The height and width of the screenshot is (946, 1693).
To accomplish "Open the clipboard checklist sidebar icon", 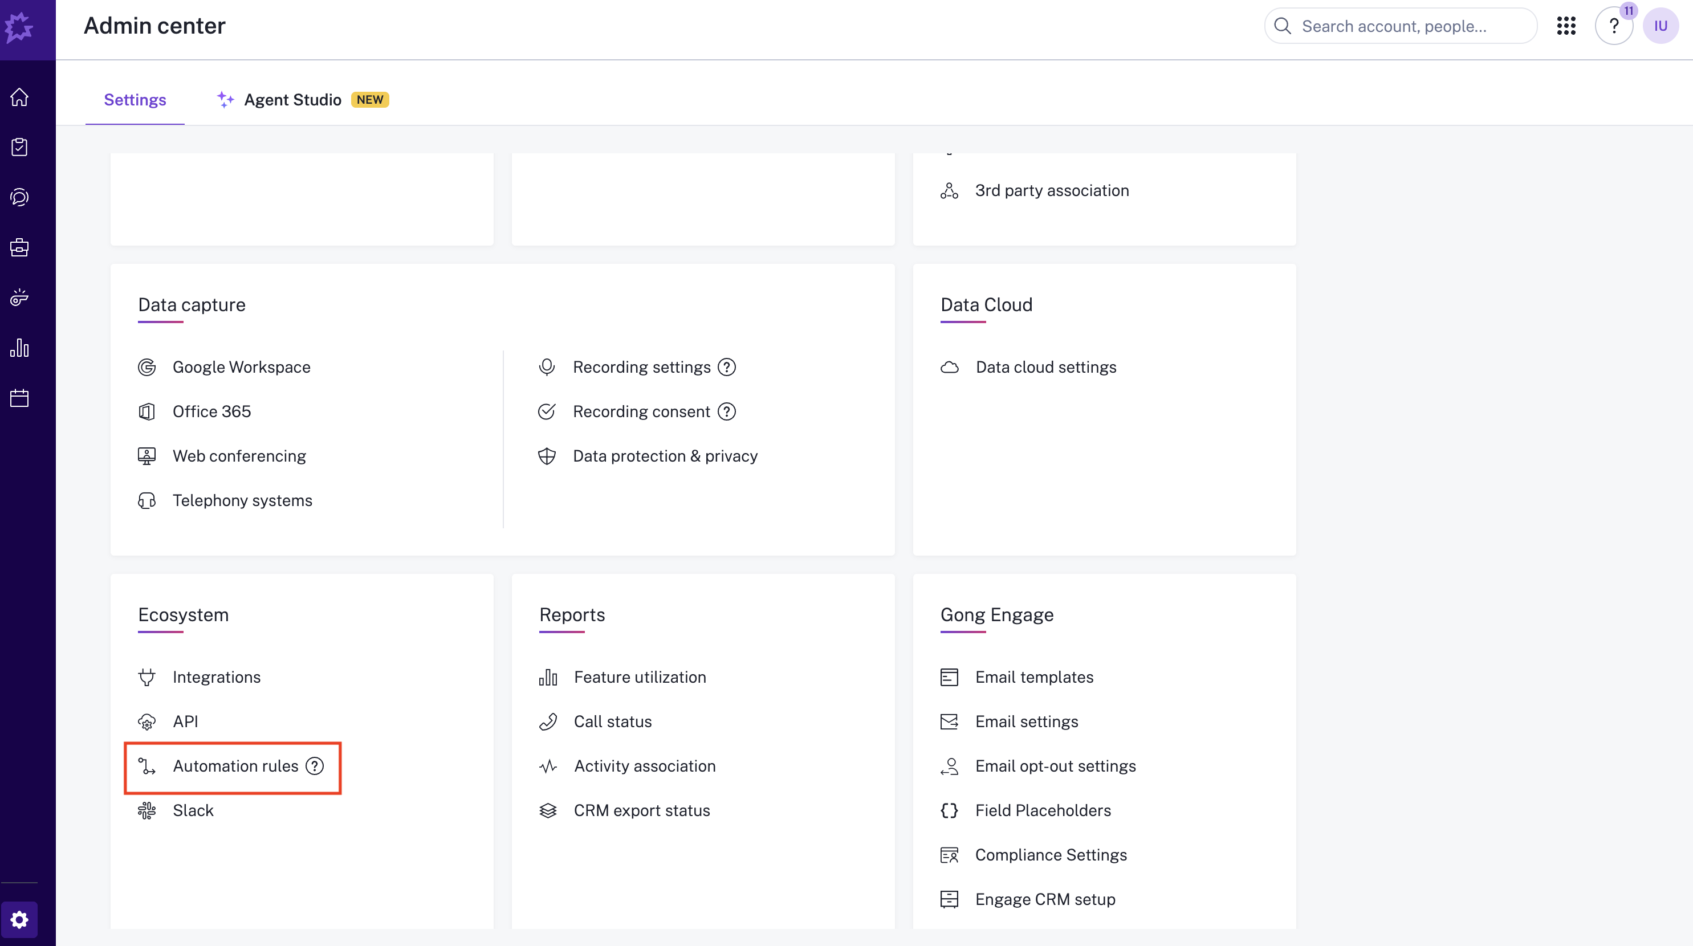I will click(20, 146).
